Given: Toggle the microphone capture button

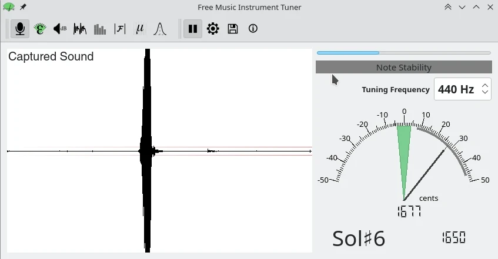Looking at the screenshot, I should [20, 29].
